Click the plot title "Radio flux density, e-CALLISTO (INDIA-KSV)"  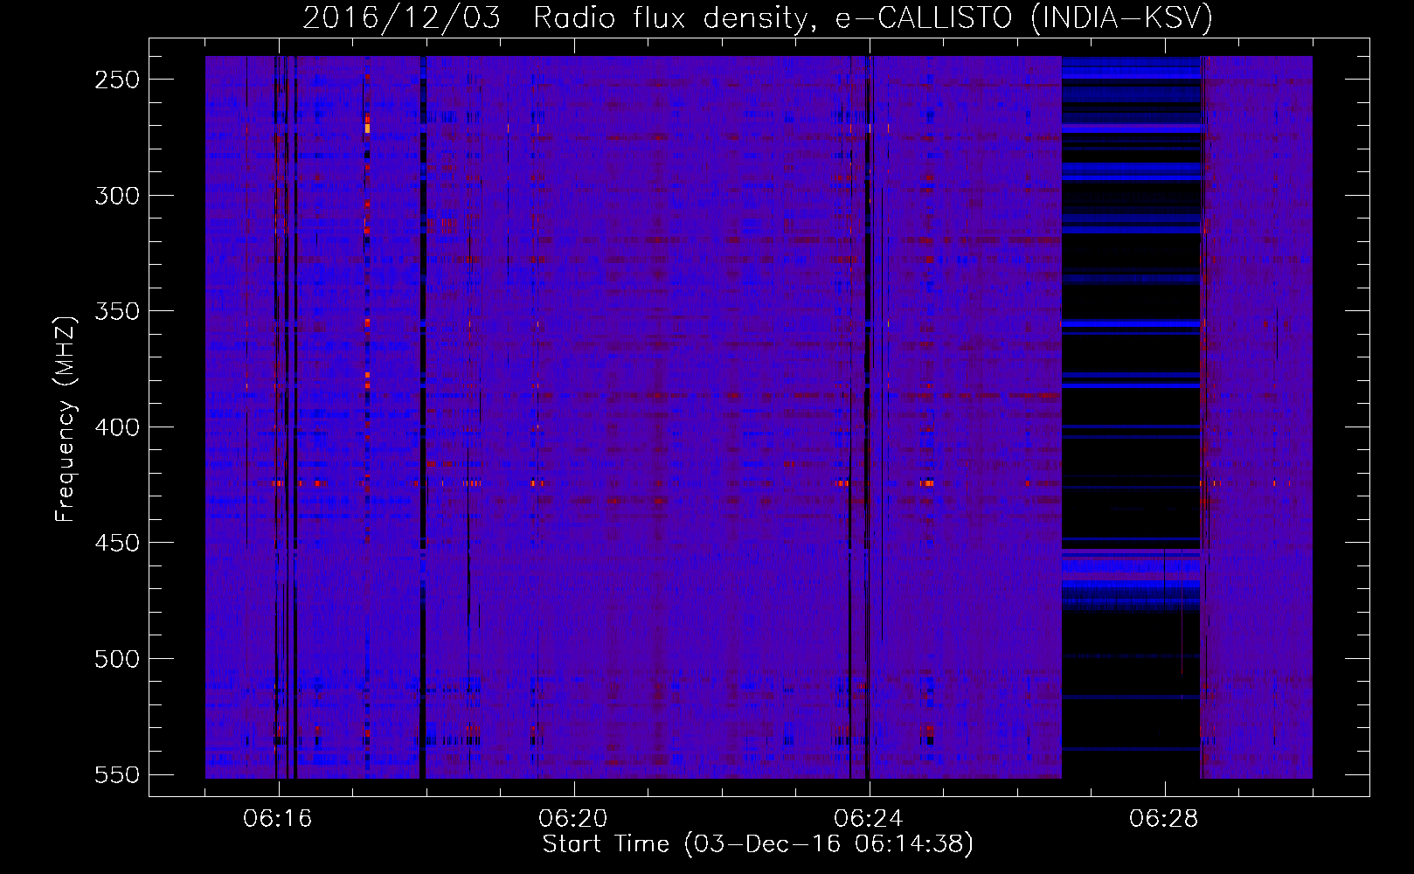click(x=873, y=17)
